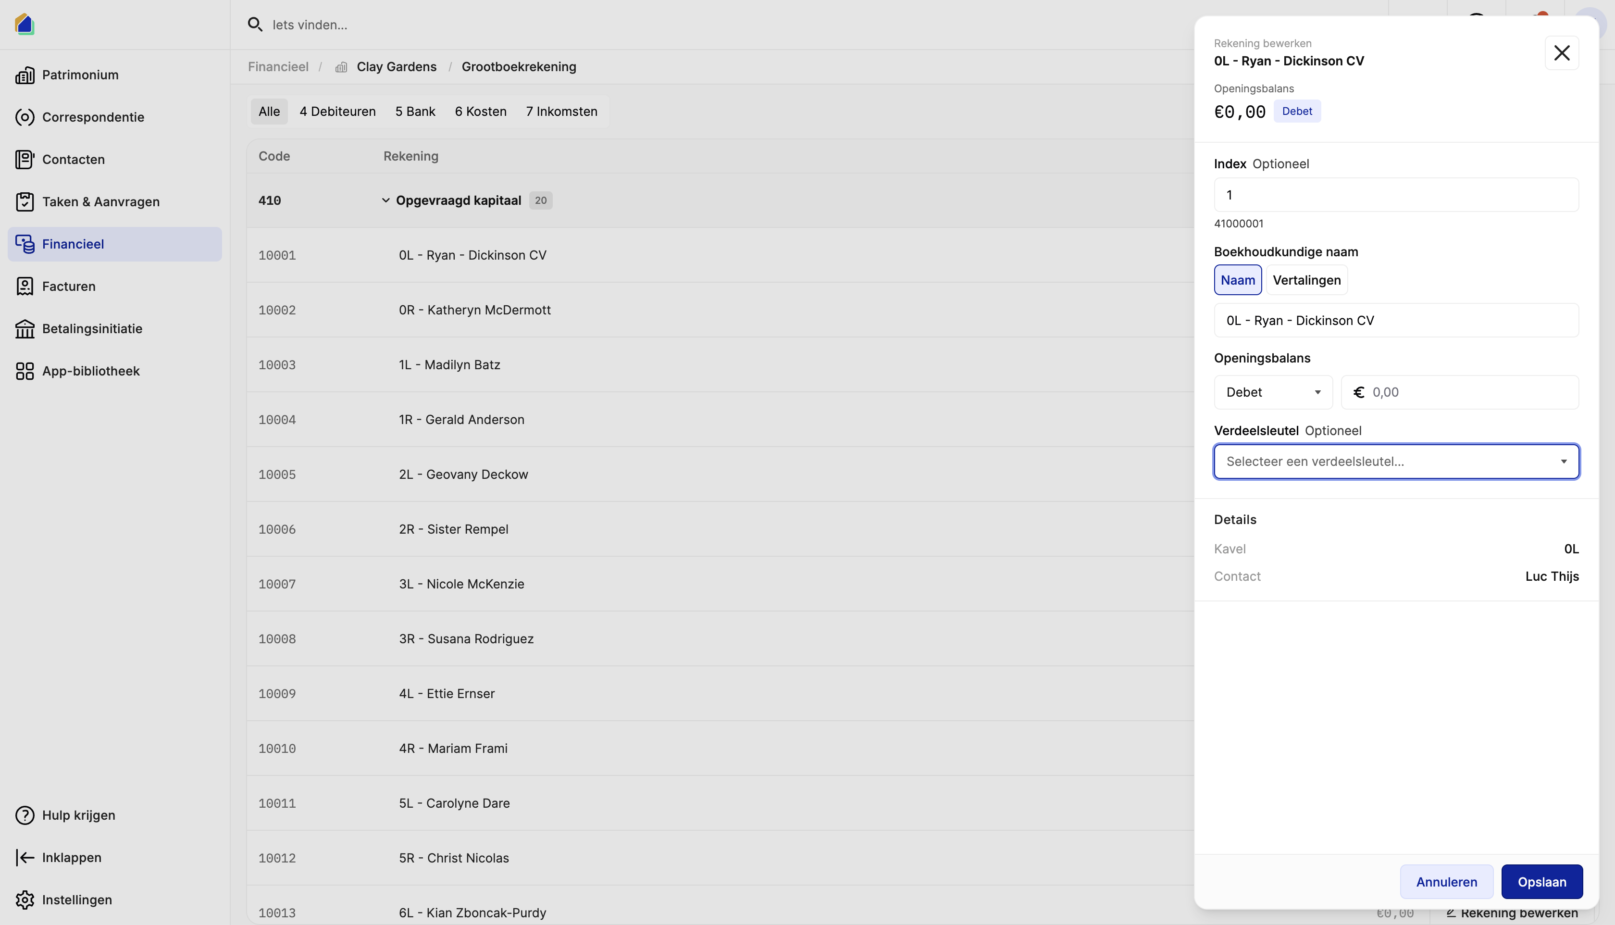Focus the Boekhoudkundige naam text field
Screen dimensions: 1615x925
pos(1396,320)
